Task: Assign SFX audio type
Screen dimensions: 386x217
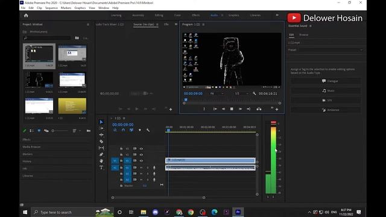Action: [326, 100]
